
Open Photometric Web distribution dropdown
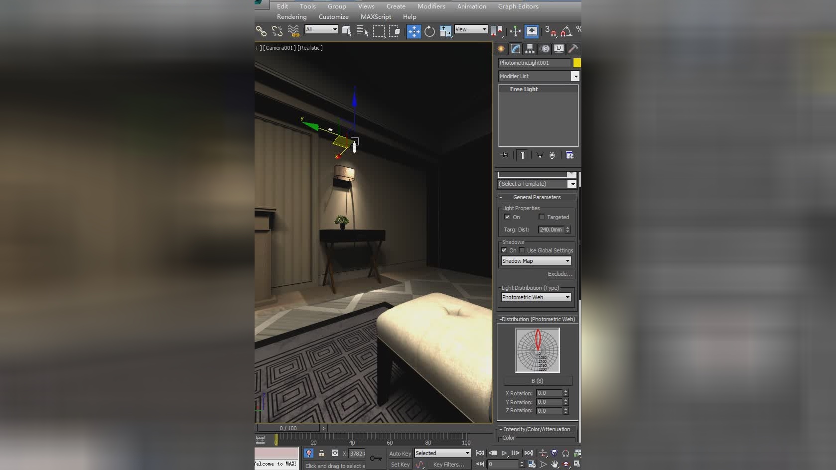(x=536, y=297)
